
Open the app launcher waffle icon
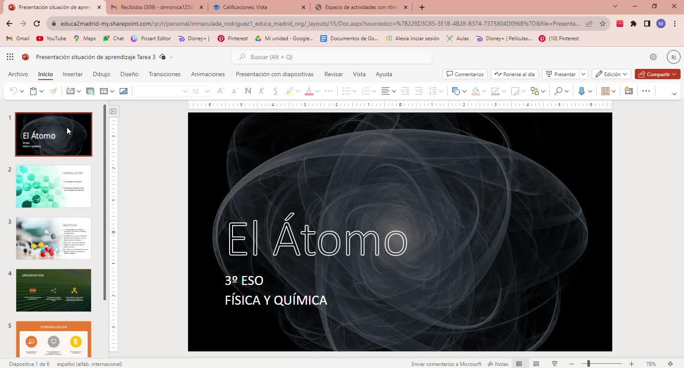pyautogui.click(x=10, y=57)
